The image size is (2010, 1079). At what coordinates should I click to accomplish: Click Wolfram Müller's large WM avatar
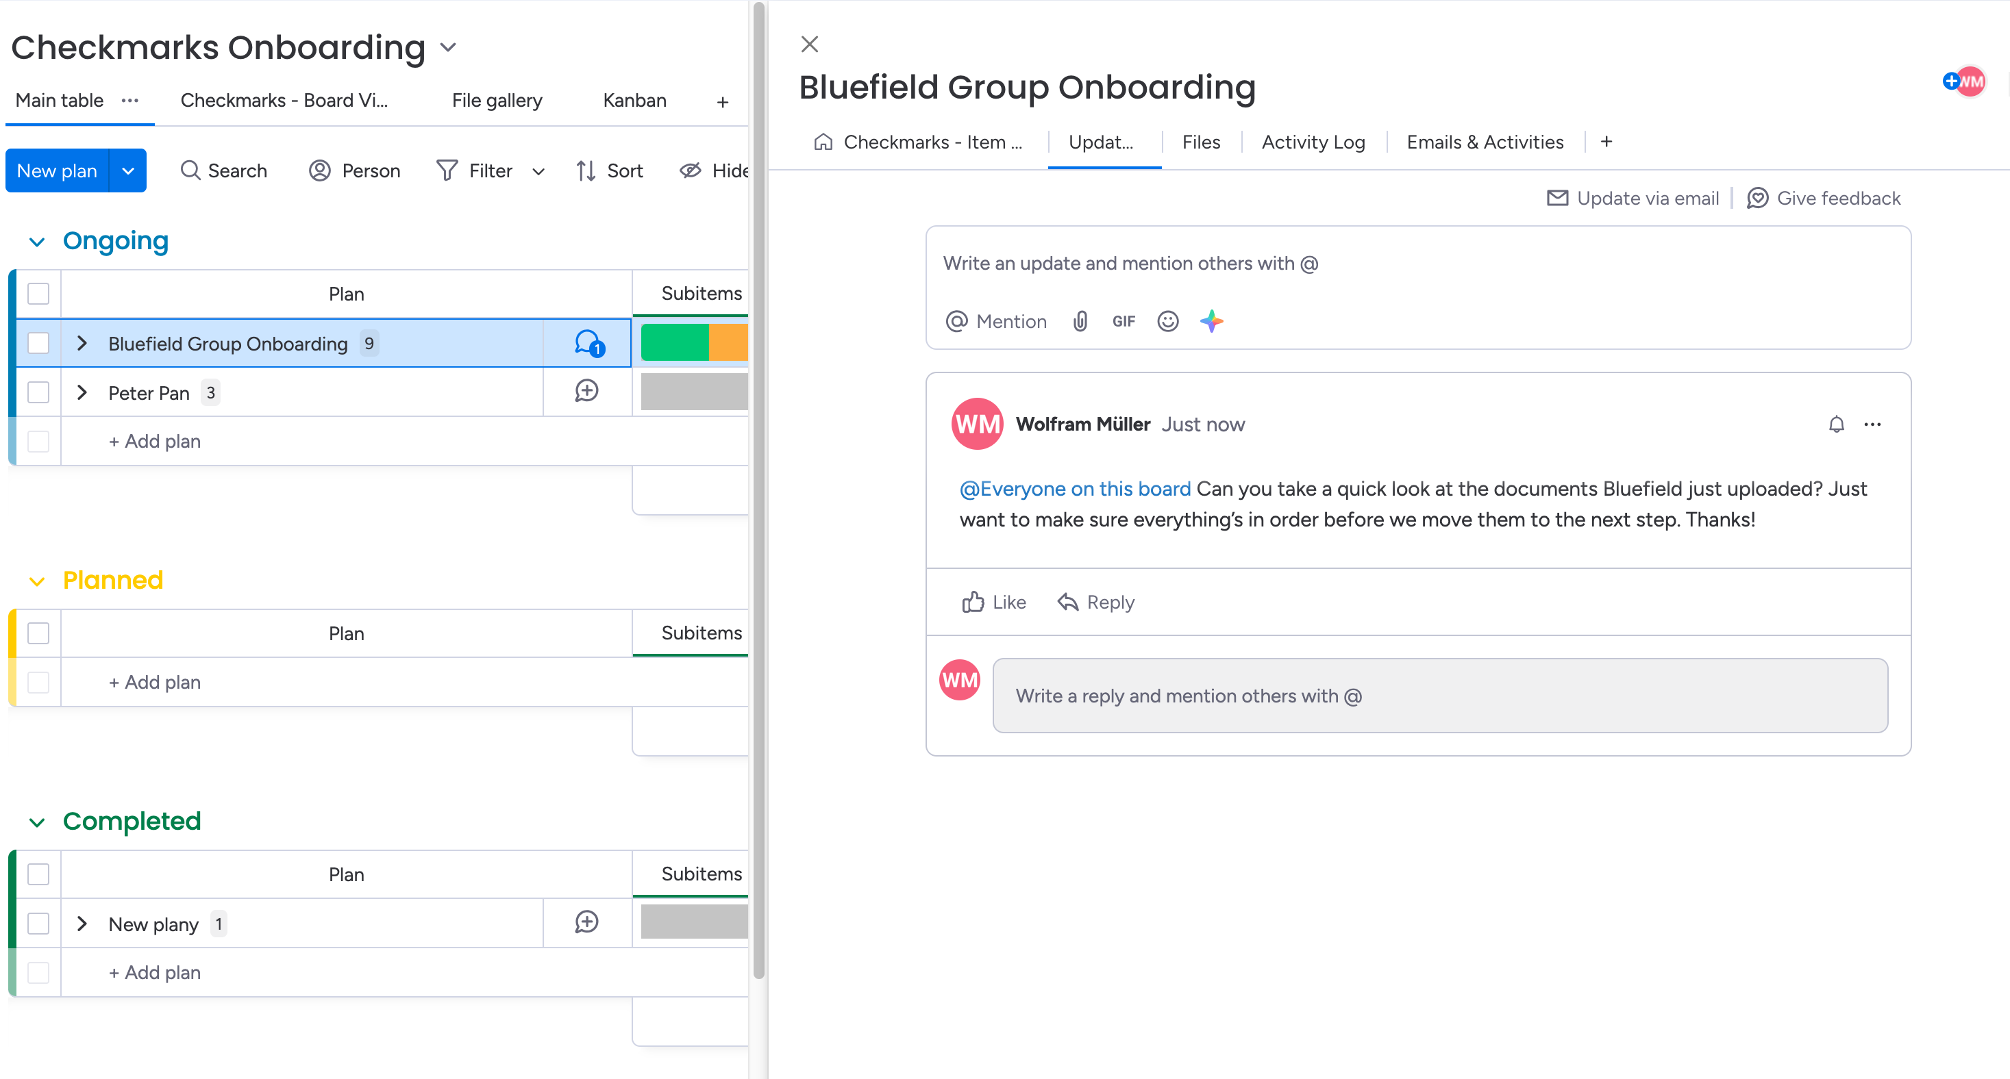pos(977,424)
